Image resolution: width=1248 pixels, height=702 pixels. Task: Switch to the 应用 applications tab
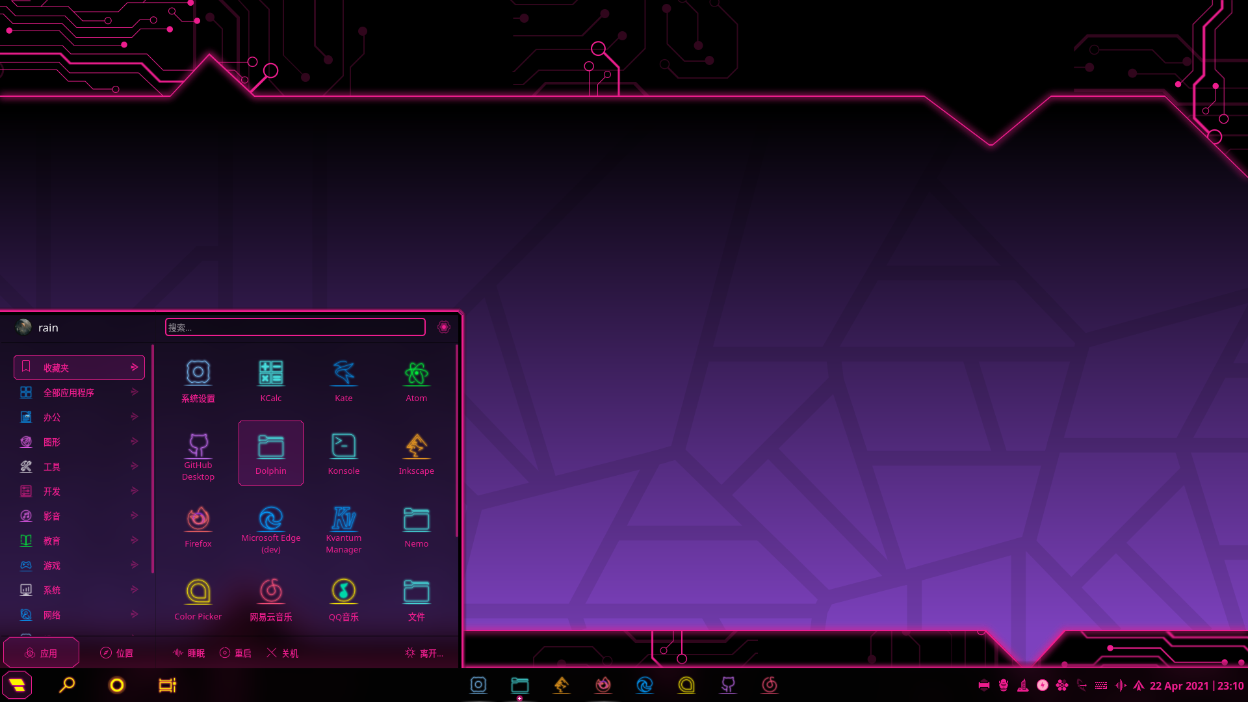click(x=41, y=653)
